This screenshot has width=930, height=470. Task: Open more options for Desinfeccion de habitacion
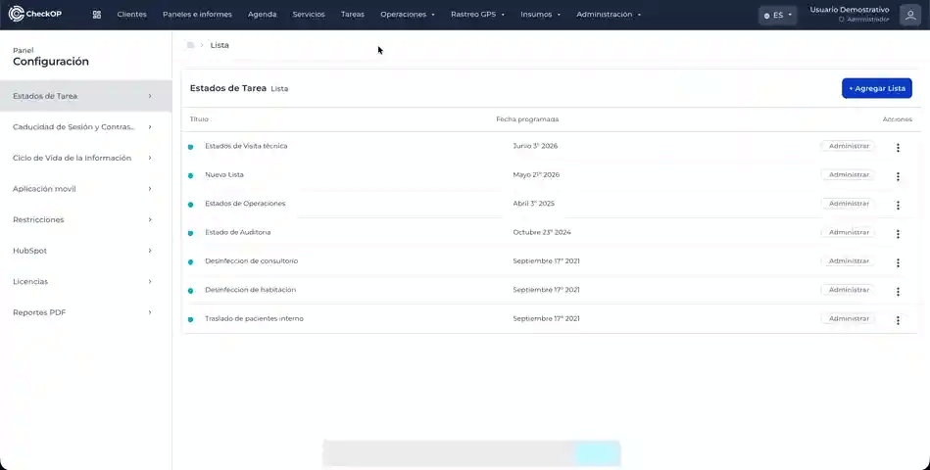point(898,292)
